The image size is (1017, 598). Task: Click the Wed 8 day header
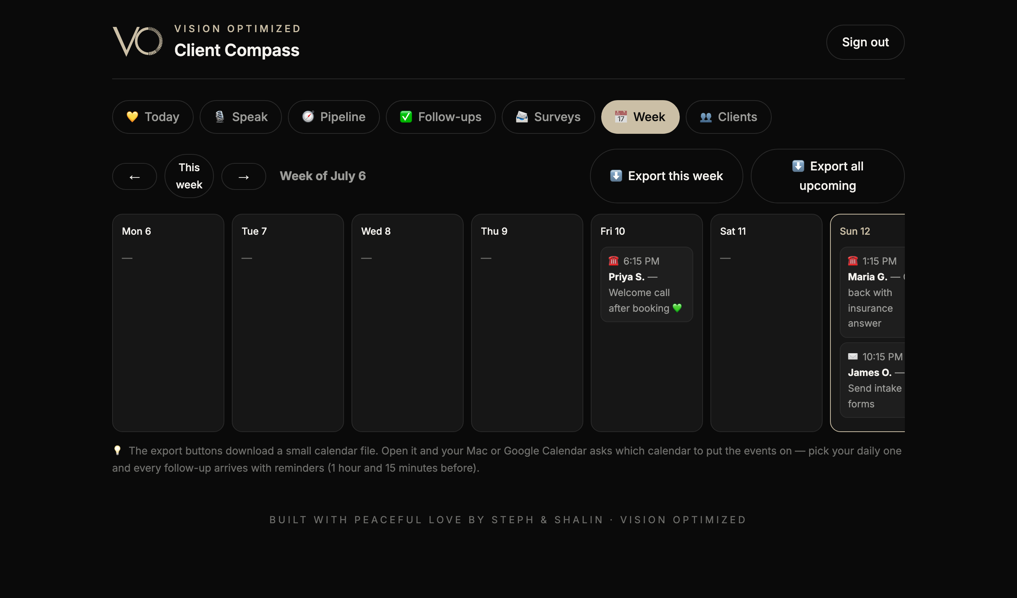[x=376, y=231]
